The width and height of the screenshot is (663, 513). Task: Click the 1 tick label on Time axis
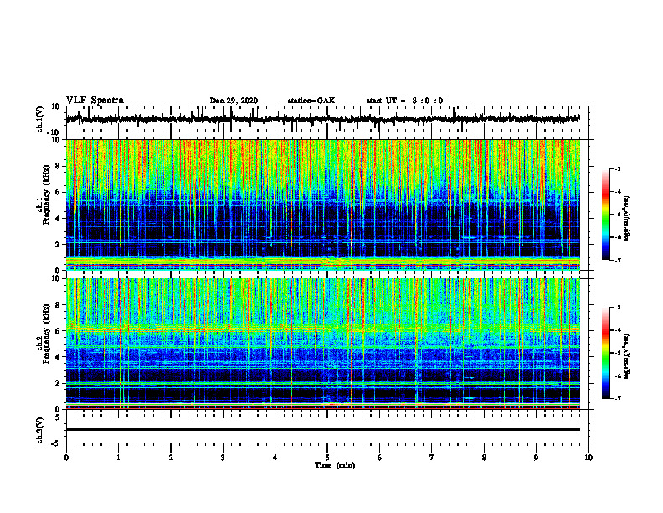(118, 458)
